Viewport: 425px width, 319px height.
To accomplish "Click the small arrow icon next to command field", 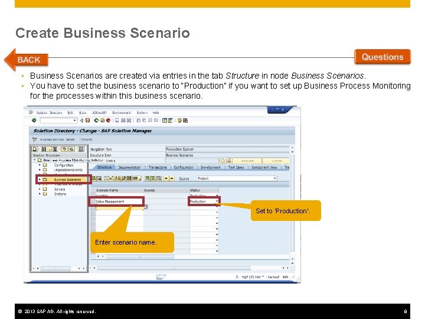I will tap(81, 121).
